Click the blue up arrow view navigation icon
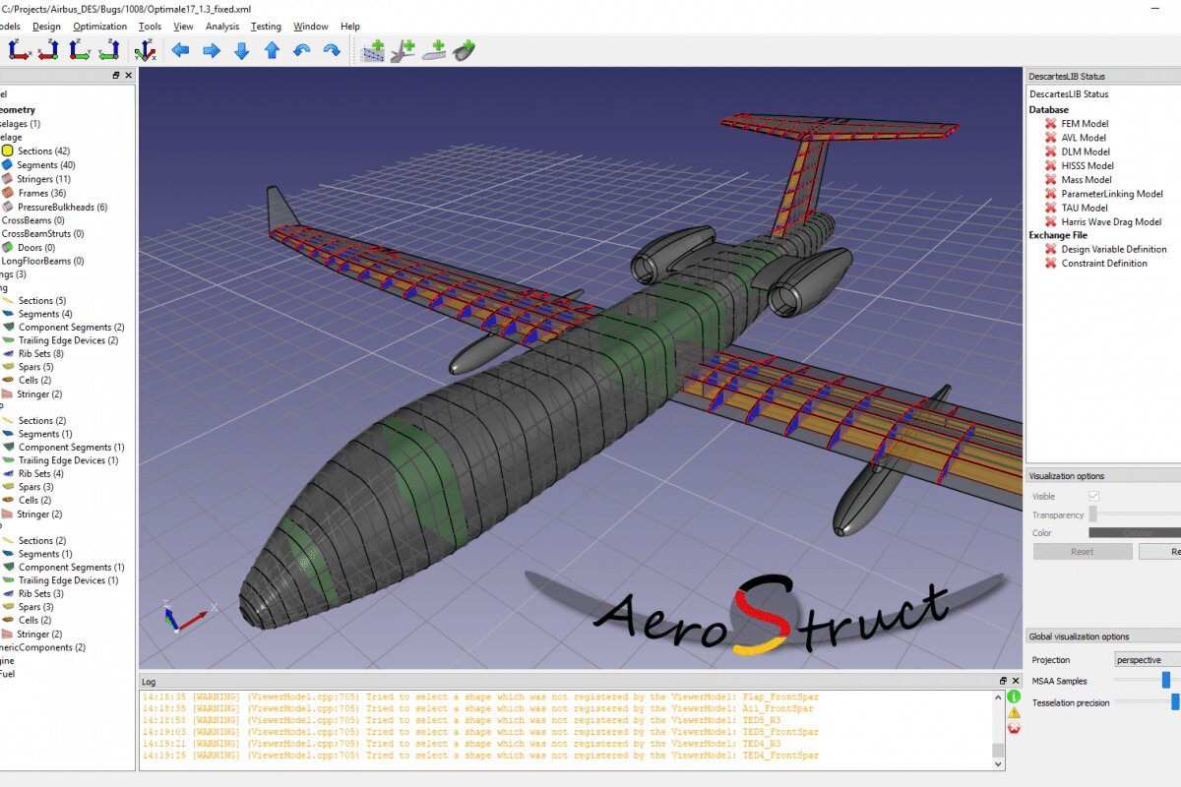The image size is (1181, 787). (273, 49)
